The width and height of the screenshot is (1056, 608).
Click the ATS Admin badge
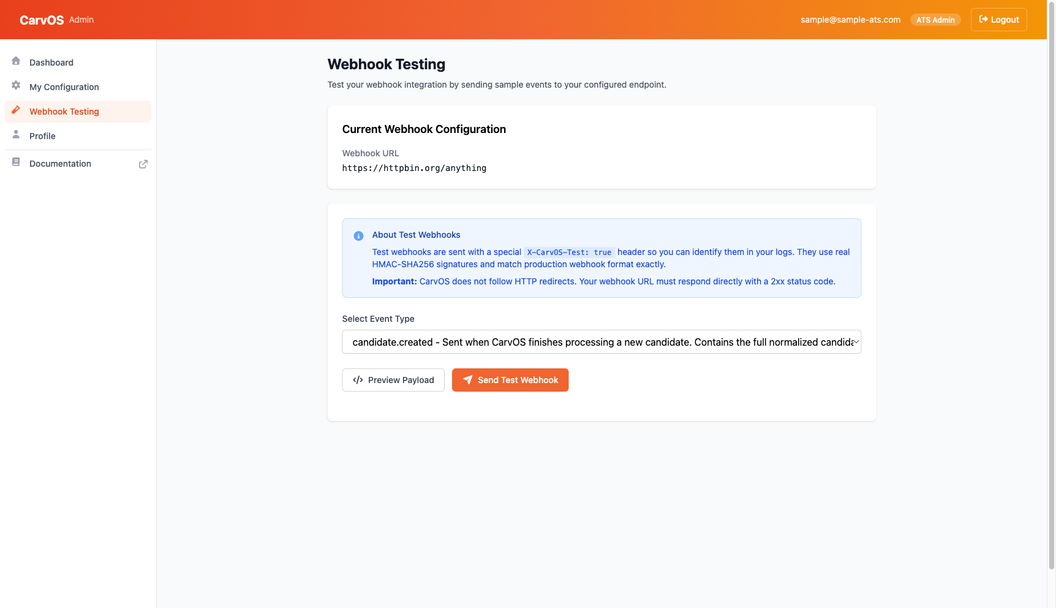tap(935, 19)
